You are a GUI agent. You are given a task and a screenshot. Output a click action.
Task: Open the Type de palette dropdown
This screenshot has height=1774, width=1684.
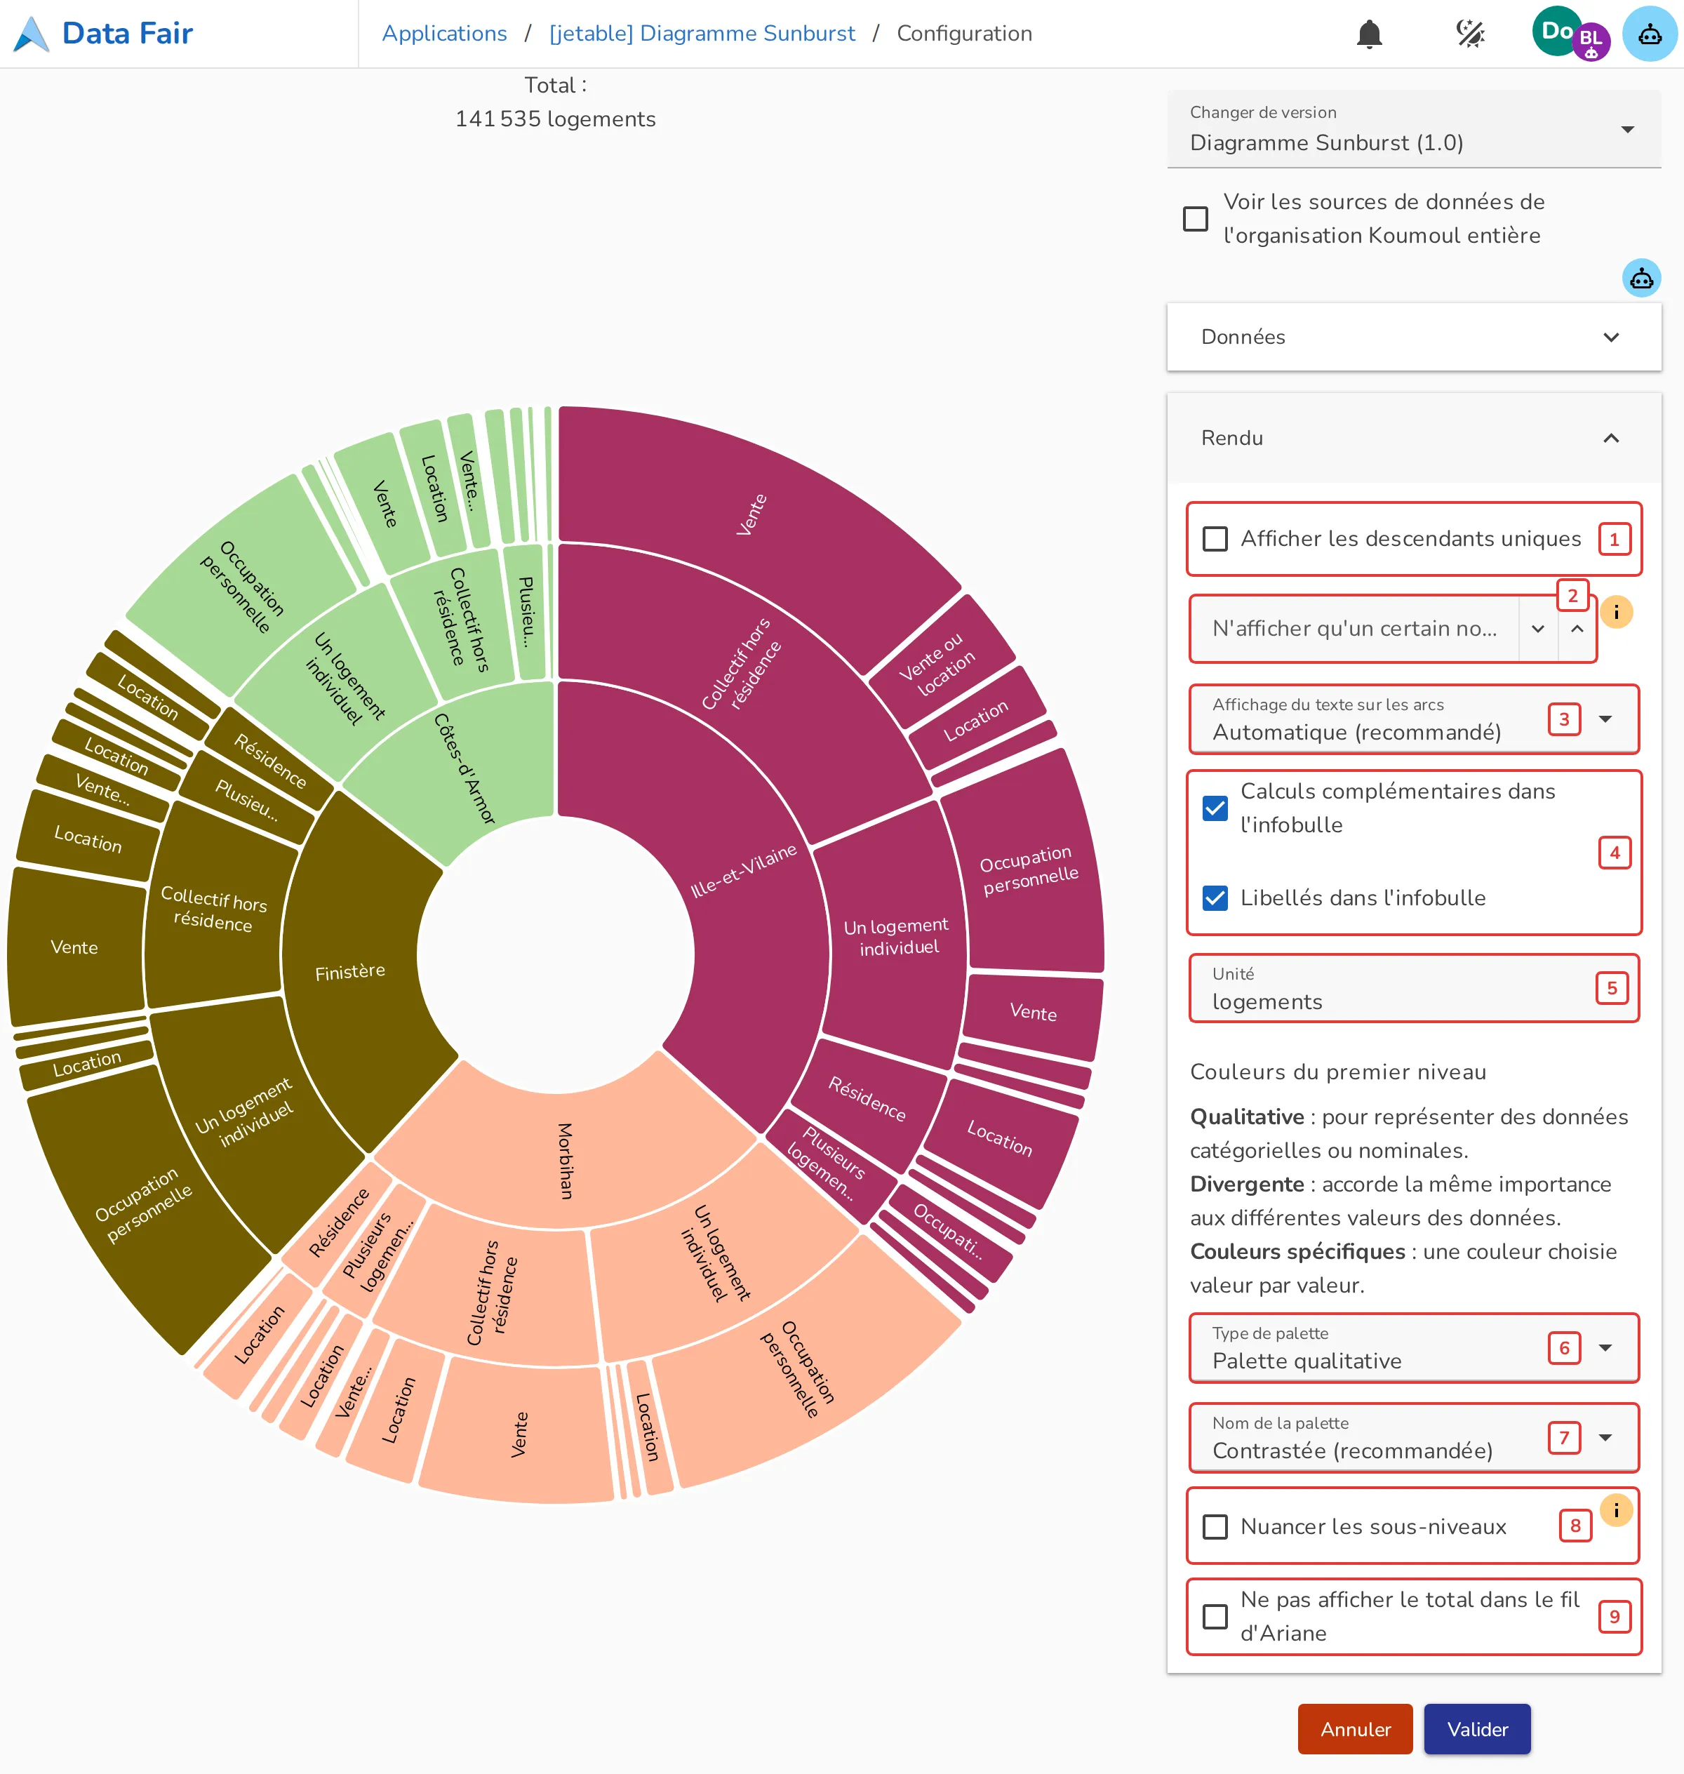pos(1414,1347)
